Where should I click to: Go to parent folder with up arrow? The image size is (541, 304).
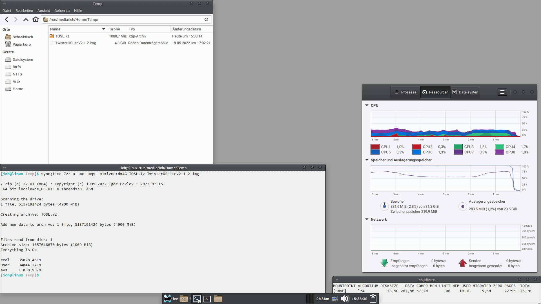click(x=26, y=19)
